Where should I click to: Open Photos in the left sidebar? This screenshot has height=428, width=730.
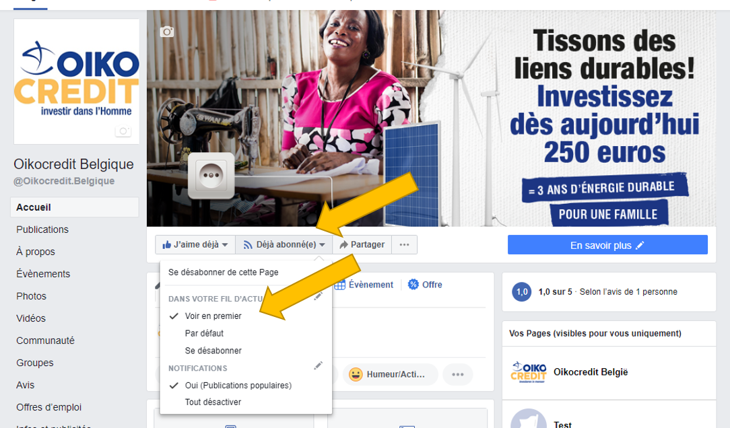point(31,296)
